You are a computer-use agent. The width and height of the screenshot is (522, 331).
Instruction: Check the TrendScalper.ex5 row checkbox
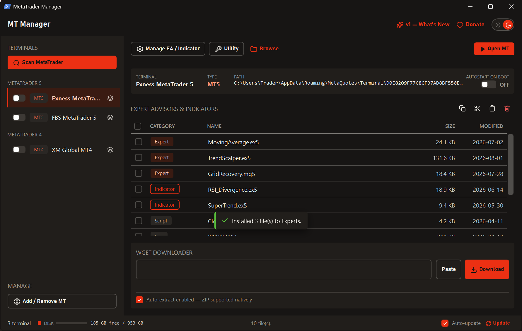pyautogui.click(x=139, y=158)
